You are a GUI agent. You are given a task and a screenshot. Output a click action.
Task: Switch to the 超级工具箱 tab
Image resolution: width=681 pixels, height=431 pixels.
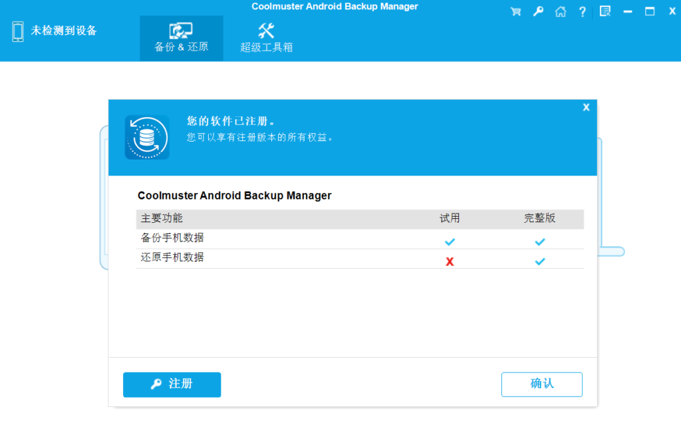266,38
